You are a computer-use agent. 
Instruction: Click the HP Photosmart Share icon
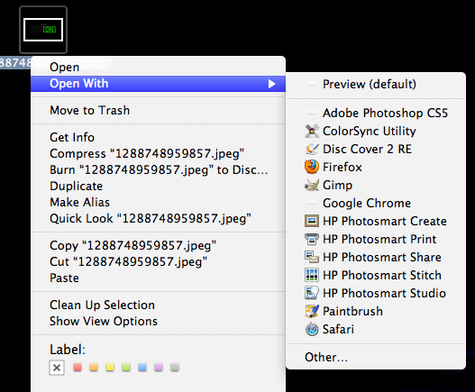coord(312,257)
